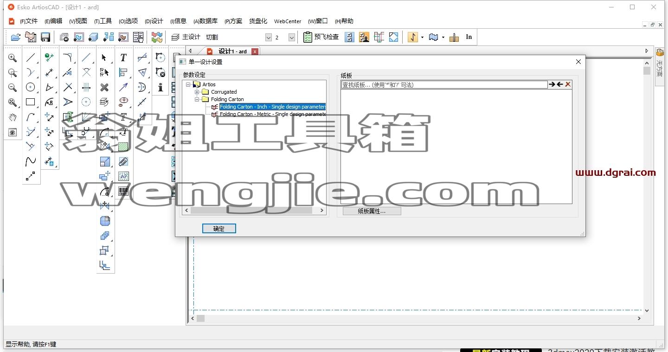Close the 单一设计设置 dialog

[x=578, y=62]
